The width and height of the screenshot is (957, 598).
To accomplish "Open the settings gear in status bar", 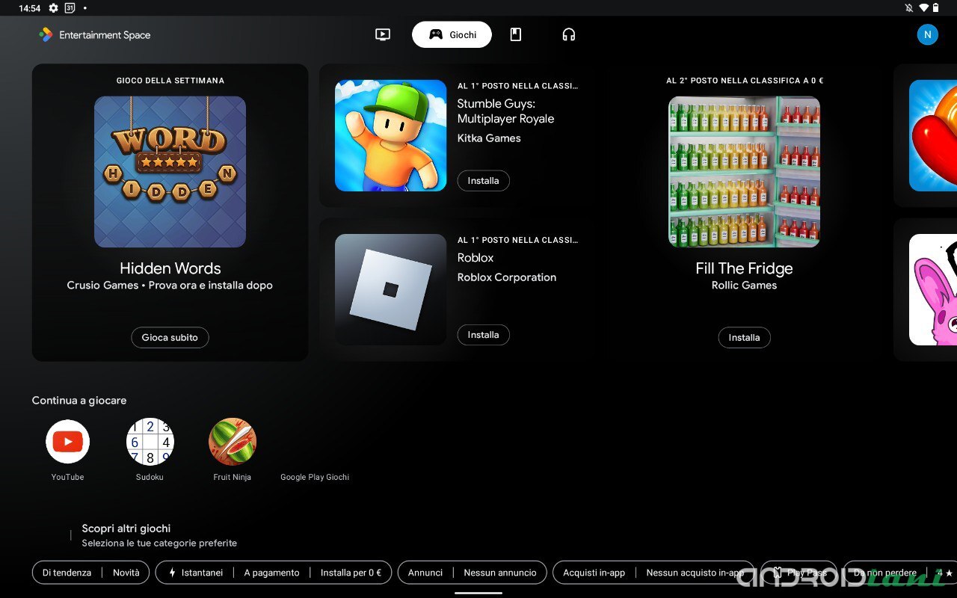I will click(53, 8).
